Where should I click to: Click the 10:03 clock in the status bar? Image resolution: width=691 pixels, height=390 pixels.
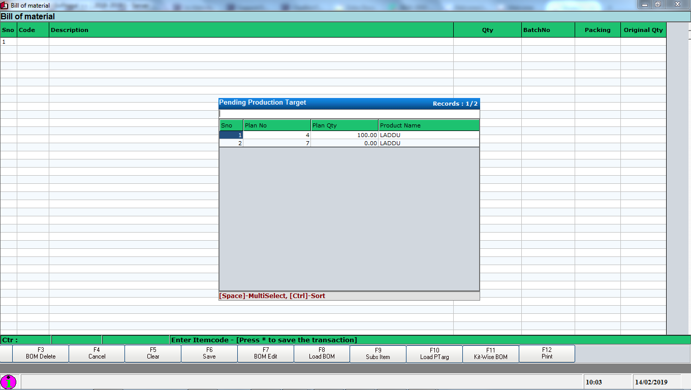pyautogui.click(x=607, y=382)
